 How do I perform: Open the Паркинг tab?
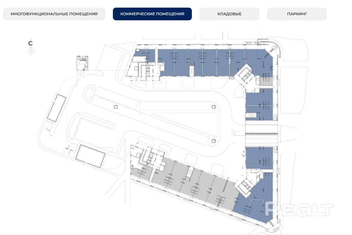pos(297,14)
